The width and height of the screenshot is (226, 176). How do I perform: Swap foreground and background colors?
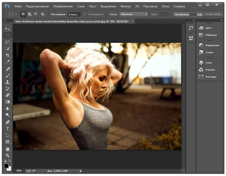(x=10, y=160)
